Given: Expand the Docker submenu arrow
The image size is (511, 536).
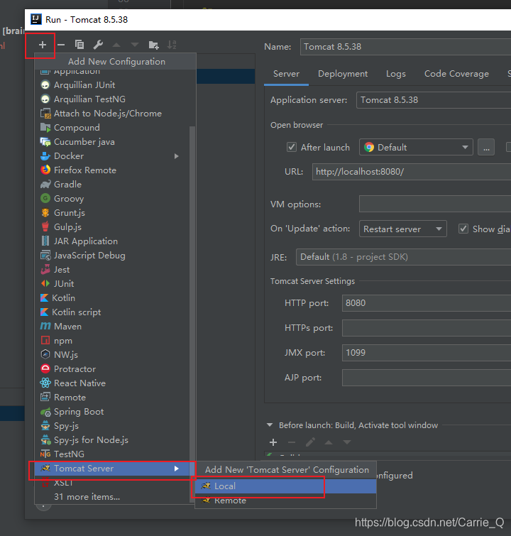Looking at the screenshot, I should click(x=177, y=156).
